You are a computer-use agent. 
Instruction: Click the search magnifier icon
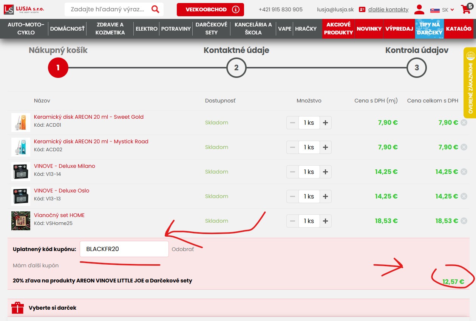(x=155, y=9)
